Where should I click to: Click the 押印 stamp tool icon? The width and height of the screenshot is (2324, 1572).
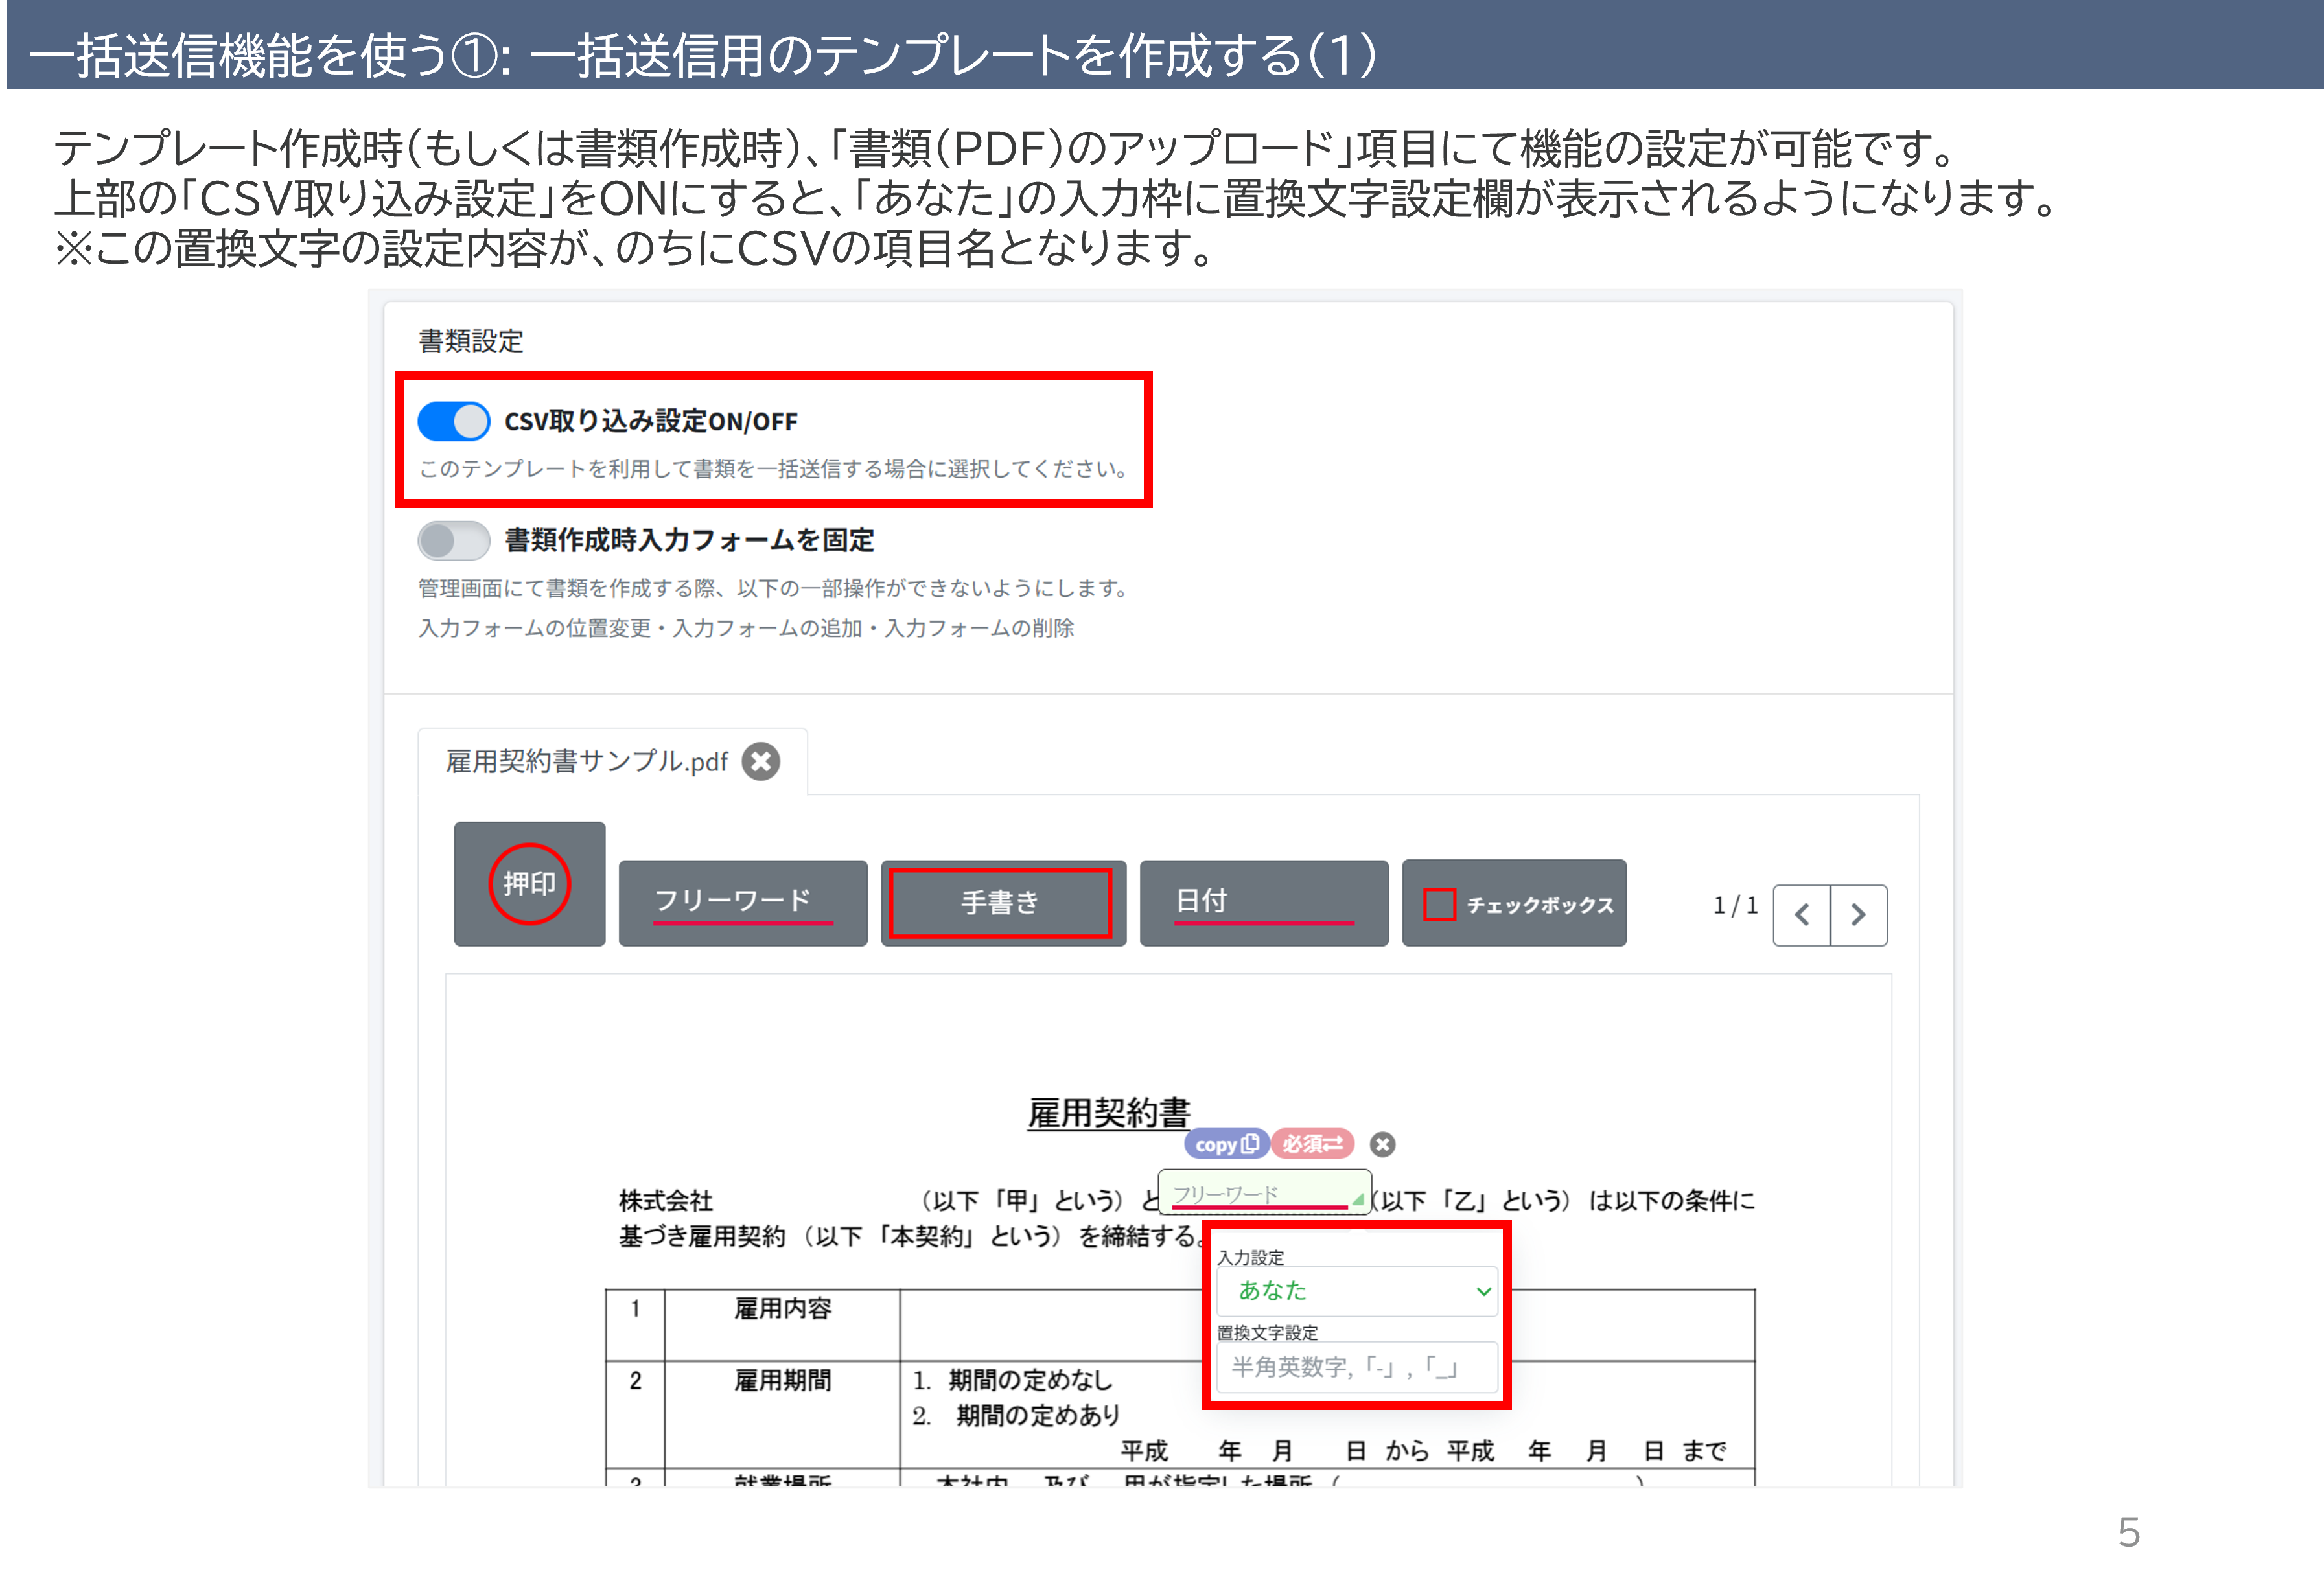click(x=529, y=884)
